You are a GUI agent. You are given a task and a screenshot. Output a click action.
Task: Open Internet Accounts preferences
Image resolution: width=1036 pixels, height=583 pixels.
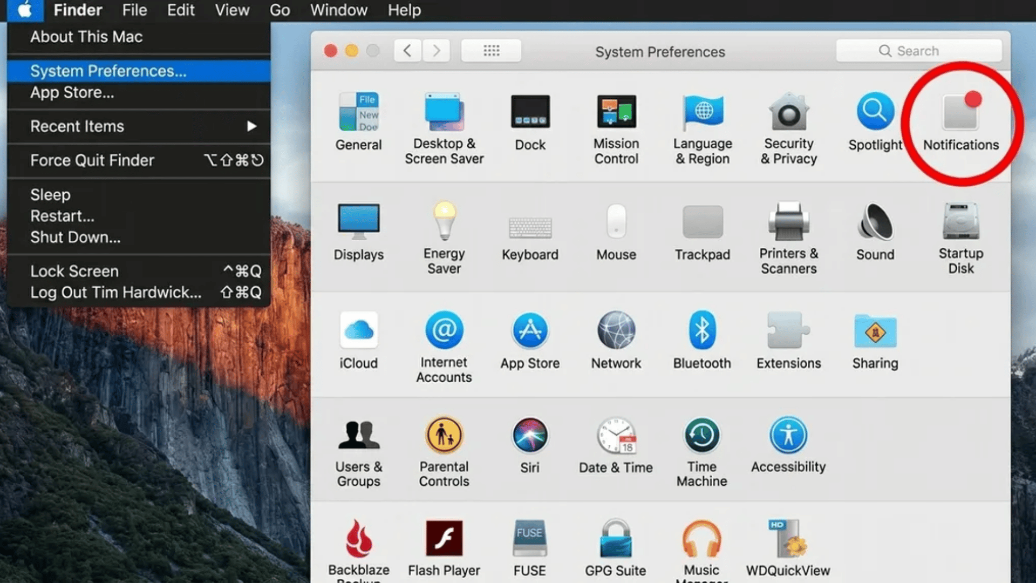pyautogui.click(x=444, y=347)
